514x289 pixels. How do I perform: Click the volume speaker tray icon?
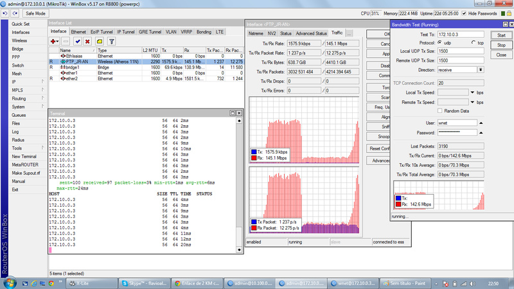tap(472, 284)
